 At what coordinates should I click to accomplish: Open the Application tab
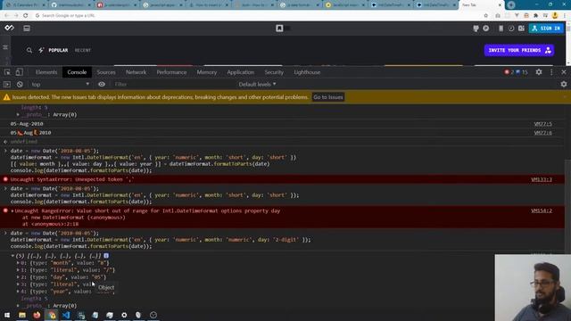[x=240, y=72]
